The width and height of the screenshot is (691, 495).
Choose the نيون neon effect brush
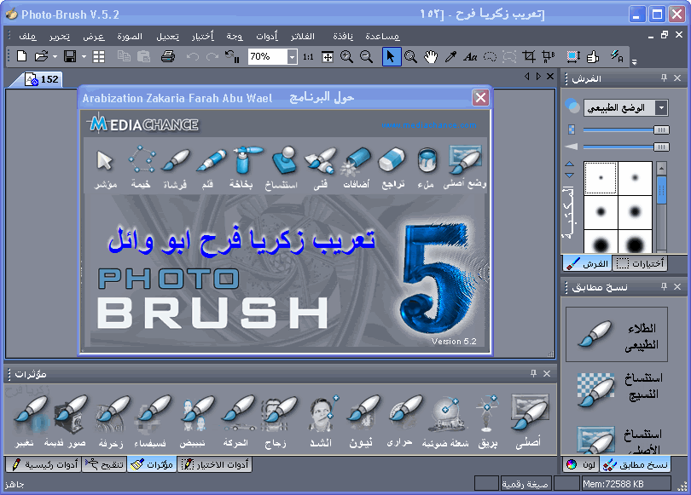pyautogui.click(x=363, y=420)
